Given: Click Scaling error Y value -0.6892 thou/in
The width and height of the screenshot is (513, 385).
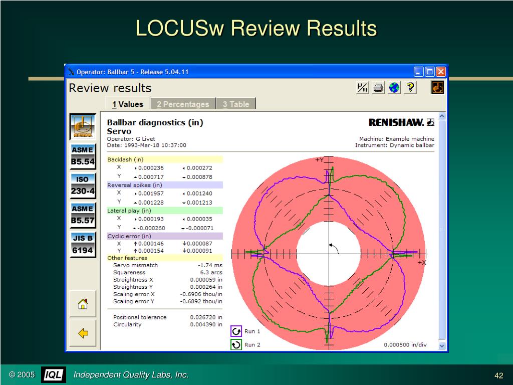Looking at the screenshot, I should [201, 301].
